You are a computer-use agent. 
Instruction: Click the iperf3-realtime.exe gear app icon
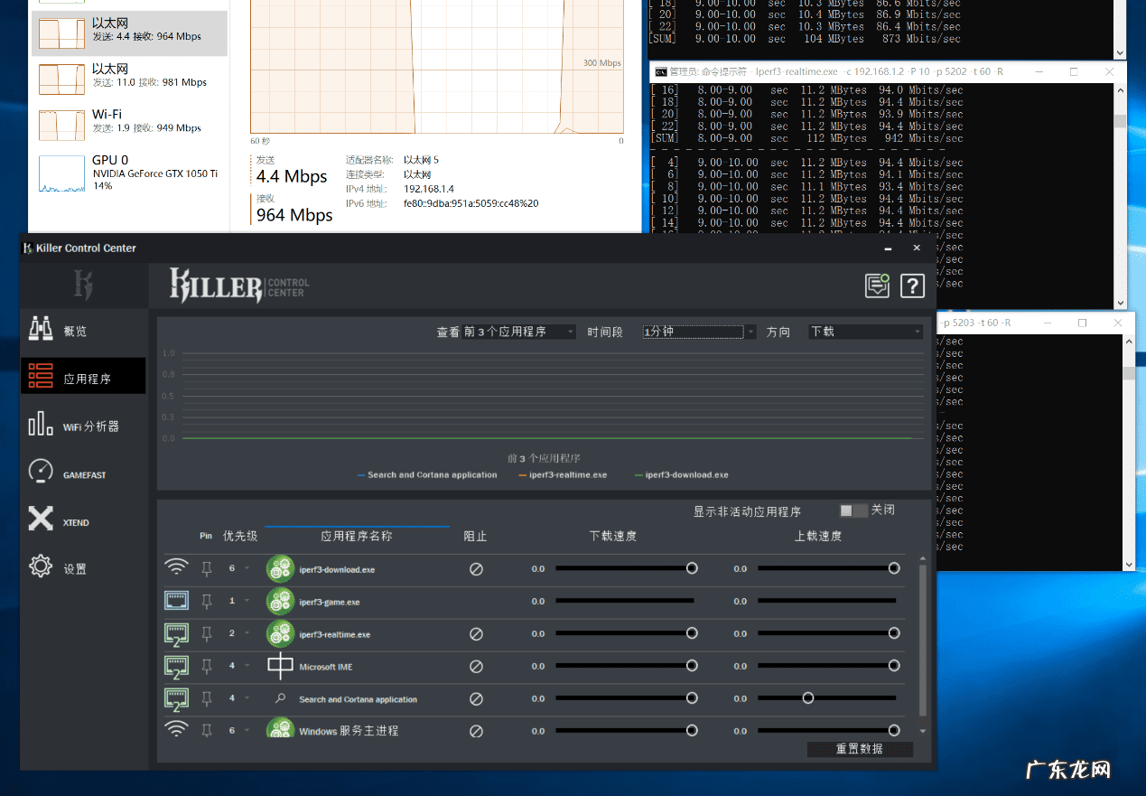click(280, 634)
